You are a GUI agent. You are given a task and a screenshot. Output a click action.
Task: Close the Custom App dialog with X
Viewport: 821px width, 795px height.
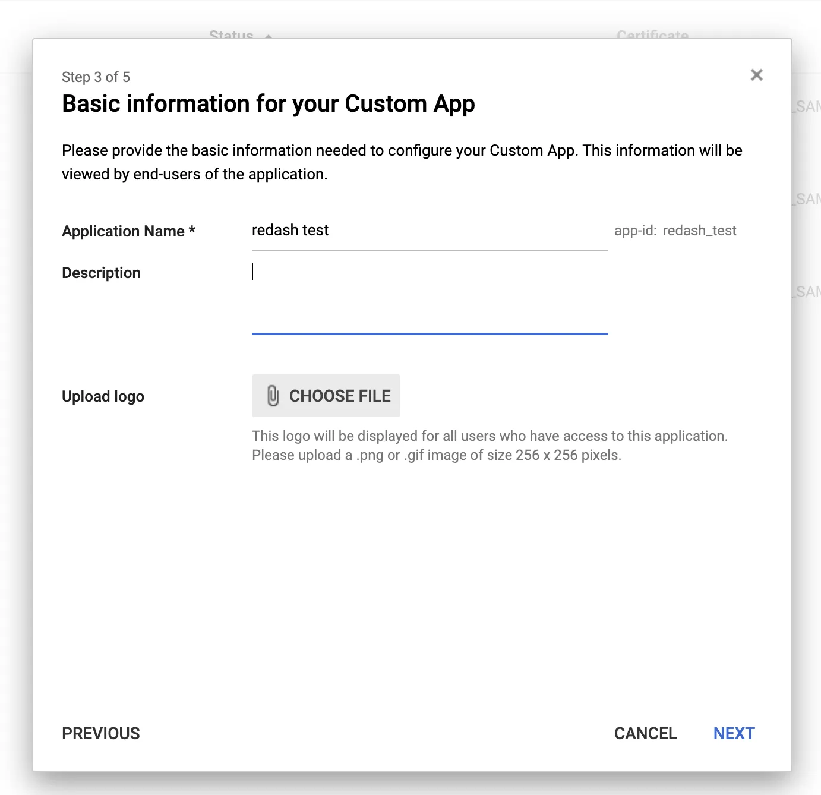[756, 75]
